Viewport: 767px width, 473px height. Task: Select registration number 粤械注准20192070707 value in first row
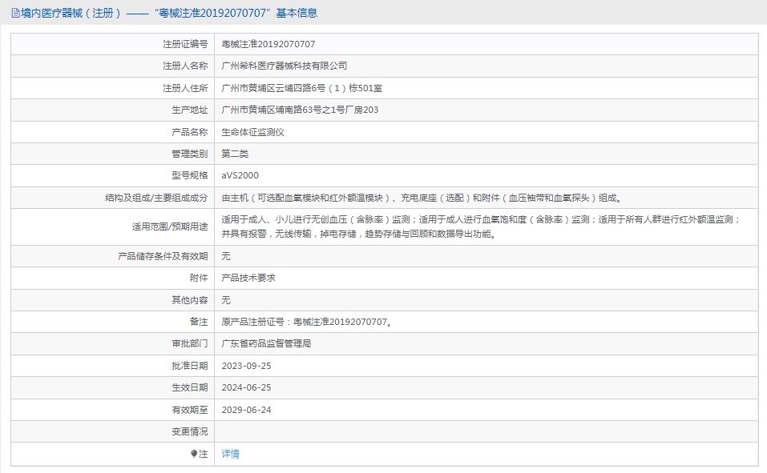click(x=268, y=44)
